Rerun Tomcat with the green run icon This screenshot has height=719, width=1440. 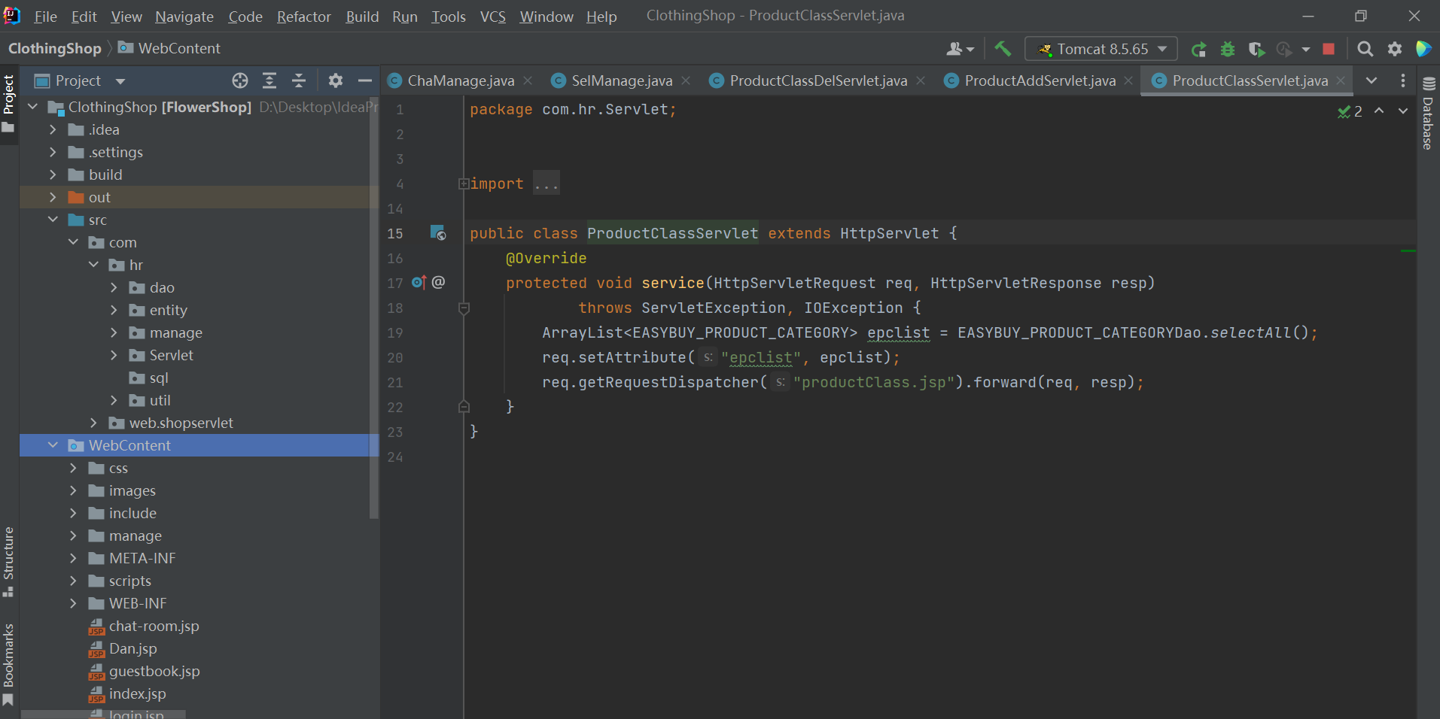[1199, 49]
